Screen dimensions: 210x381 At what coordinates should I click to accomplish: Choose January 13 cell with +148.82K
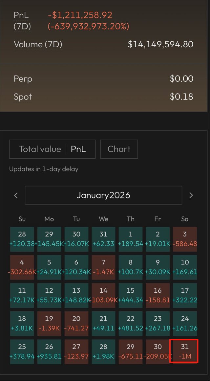76,295
